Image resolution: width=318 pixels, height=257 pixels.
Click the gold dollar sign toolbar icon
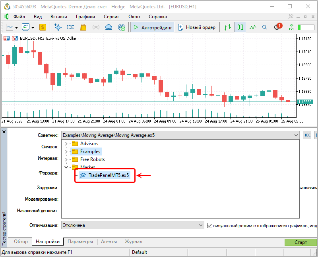click(x=43, y=27)
